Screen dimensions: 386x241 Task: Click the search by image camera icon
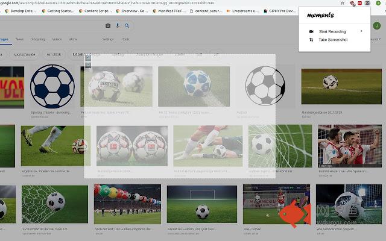click(x=108, y=25)
